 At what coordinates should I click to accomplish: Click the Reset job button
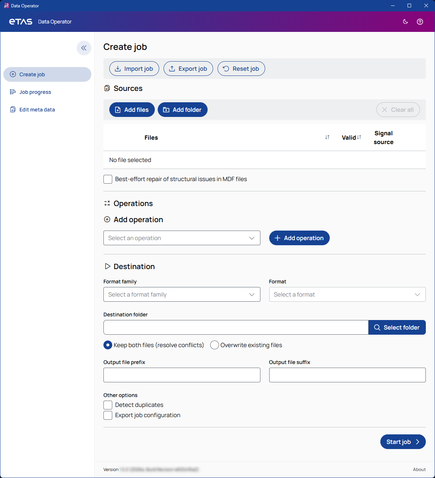(241, 69)
